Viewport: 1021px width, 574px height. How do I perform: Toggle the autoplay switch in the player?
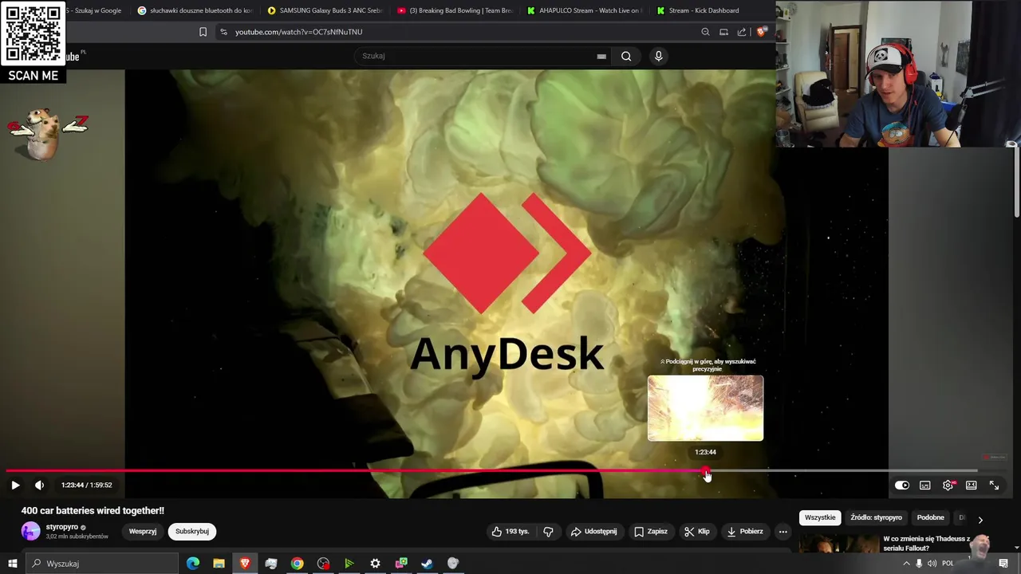pyautogui.click(x=902, y=485)
